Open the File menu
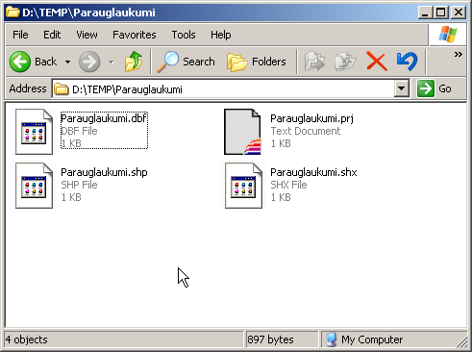Screen dimensions: 472x352 point(20,35)
